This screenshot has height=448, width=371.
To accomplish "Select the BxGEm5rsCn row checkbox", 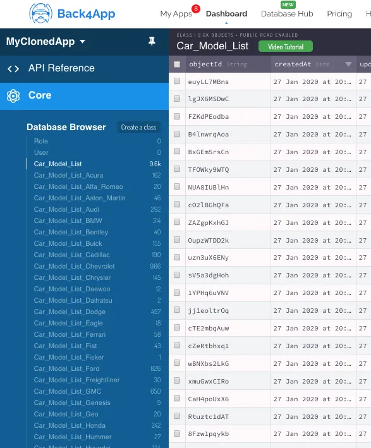I will pos(177,151).
